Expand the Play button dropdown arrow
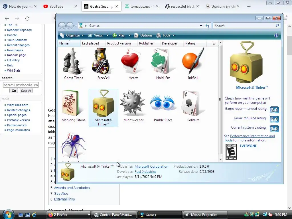 [129, 35]
